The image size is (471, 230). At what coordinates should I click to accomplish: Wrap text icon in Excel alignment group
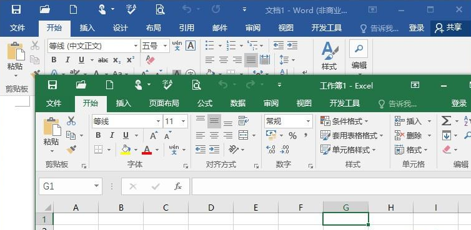244,121
